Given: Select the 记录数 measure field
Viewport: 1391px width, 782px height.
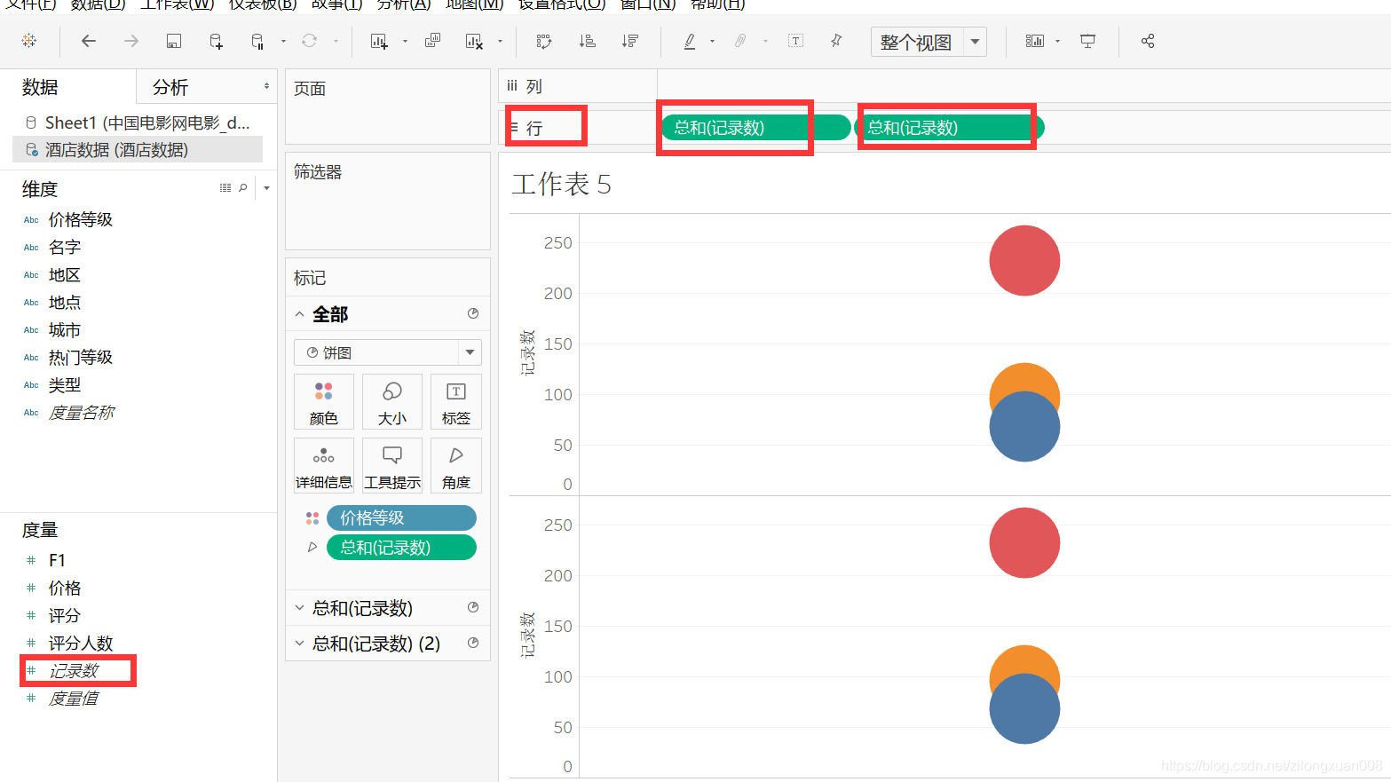Looking at the screenshot, I should (x=74, y=671).
